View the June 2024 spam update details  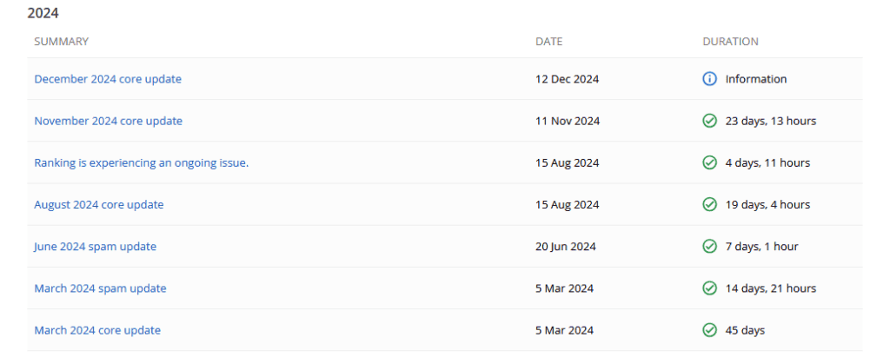pos(96,246)
